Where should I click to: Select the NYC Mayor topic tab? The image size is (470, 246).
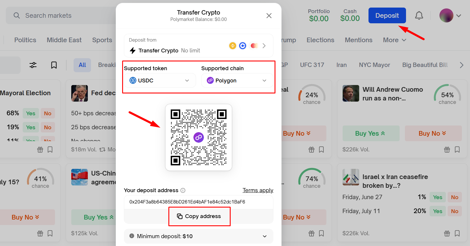[x=374, y=65]
